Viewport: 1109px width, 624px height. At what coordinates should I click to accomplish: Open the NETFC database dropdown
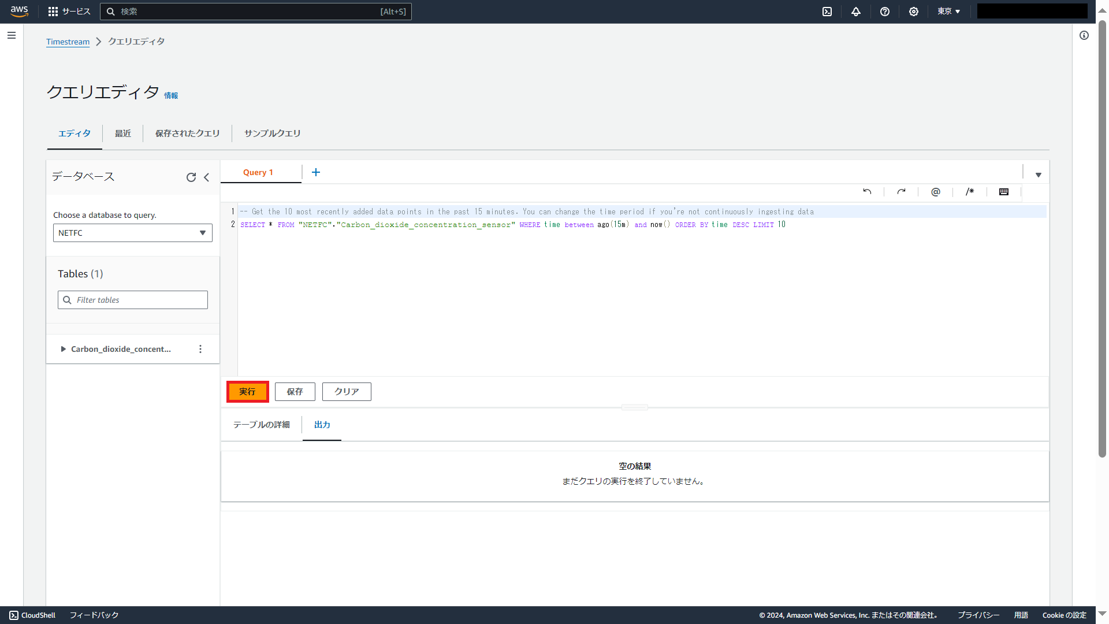tap(132, 233)
